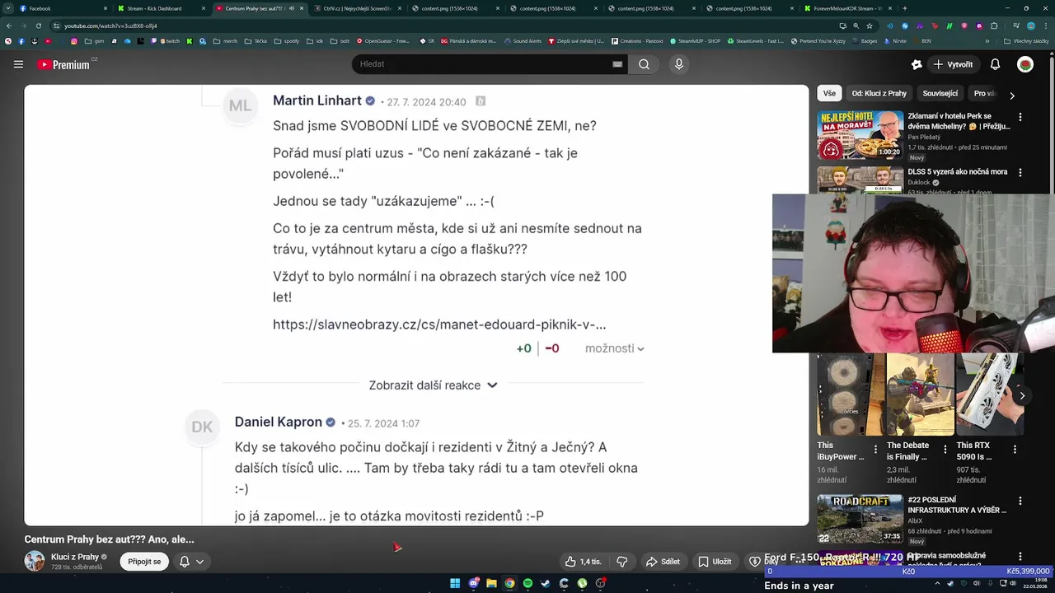The height and width of the screenshot is (593, 1055).
Task: Go to YouTube Premium home logo
Action: click(x=63, y=64)
